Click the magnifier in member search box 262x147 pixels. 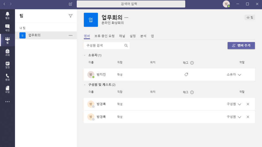(126, 45)
